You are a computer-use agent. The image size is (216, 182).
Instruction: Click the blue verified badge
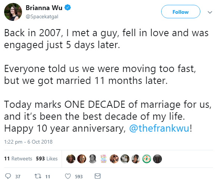point(68,7)
